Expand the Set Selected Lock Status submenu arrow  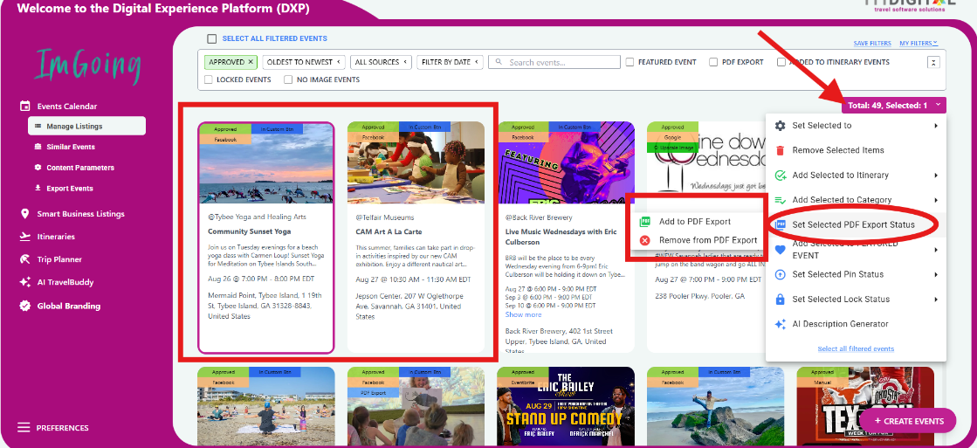[x=936, y=299]
